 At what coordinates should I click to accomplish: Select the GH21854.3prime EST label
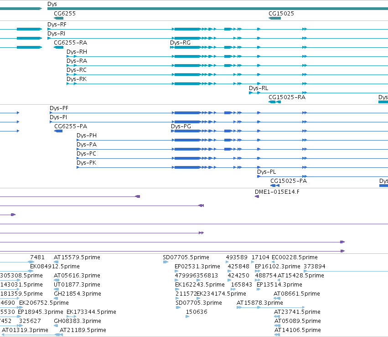pos(78,294)
